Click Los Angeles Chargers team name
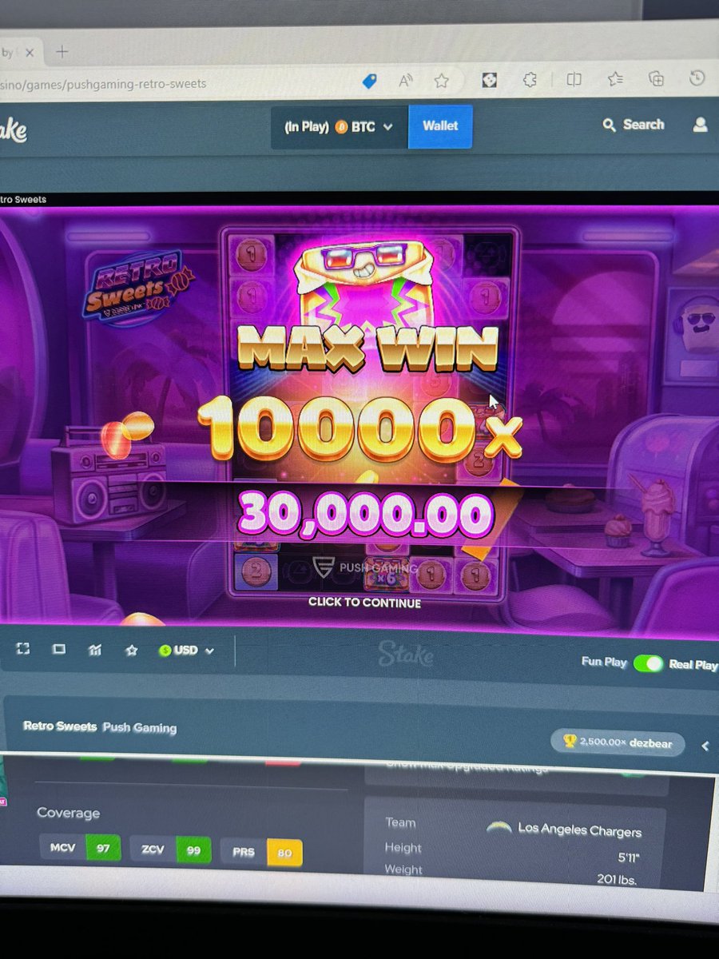Image resolution: width=719 pixels, height=959 pixels. 579,830
